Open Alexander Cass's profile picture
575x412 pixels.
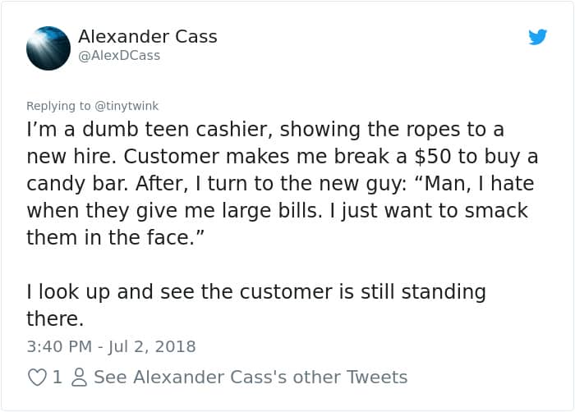pos(48,46)
